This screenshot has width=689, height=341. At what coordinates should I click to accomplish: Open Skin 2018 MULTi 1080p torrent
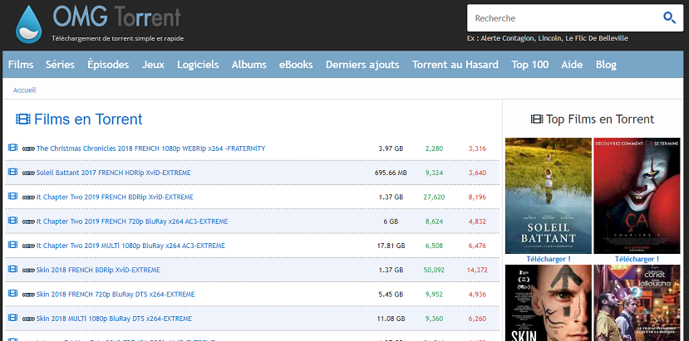click(x=114, y=318)
